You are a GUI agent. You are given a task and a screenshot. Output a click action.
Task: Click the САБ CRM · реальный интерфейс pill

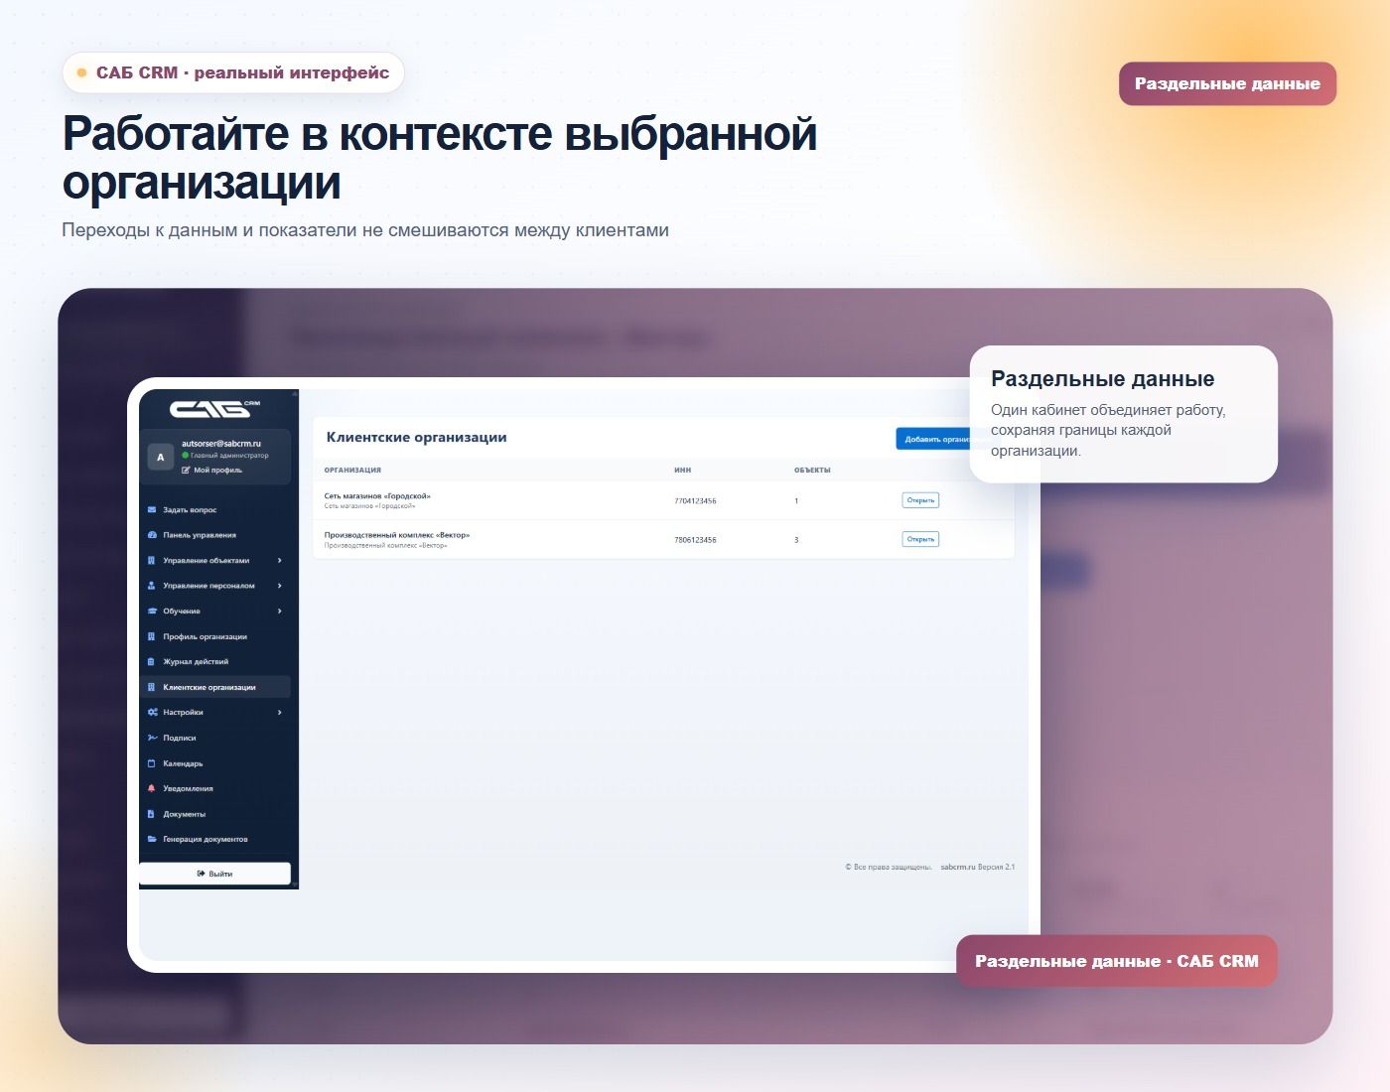pos(233,72)
